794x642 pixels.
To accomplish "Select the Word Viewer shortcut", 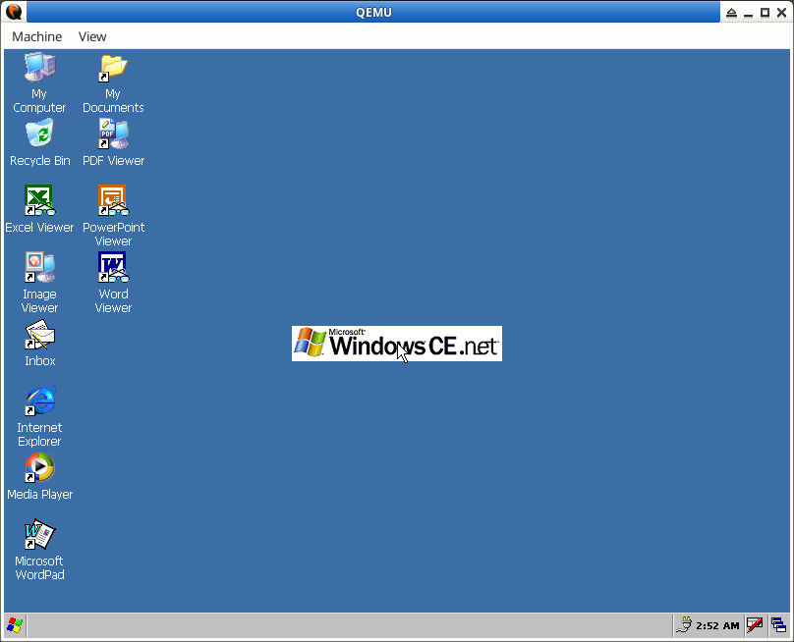I will tap(113, 283).
